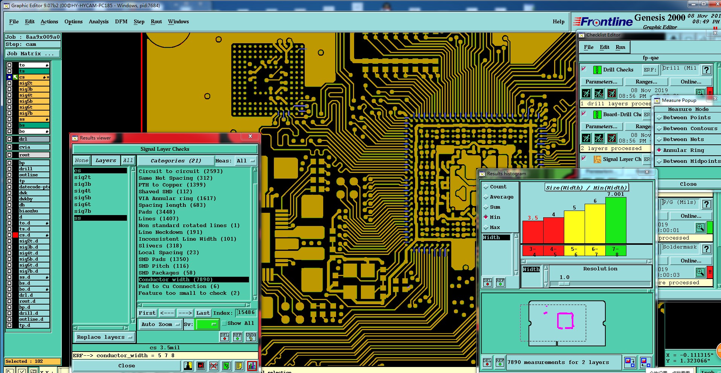
Task: Toggle the Signal Layer Checks checkbox
Action: [x=584, y=158]
